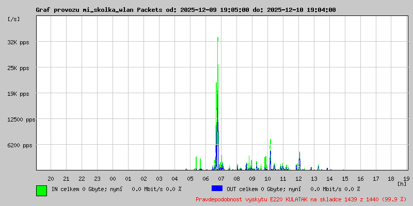Screen dimensions: 413x206
Task: Click the hour 12 time-axis label
Action: click(298, 179)
